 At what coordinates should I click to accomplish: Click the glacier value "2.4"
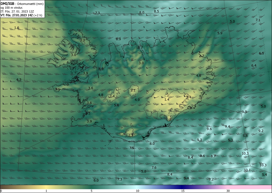[112, 96]
